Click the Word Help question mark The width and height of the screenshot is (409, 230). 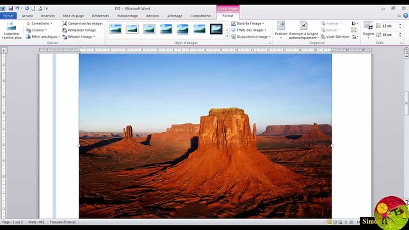click(x=406, y=16)
